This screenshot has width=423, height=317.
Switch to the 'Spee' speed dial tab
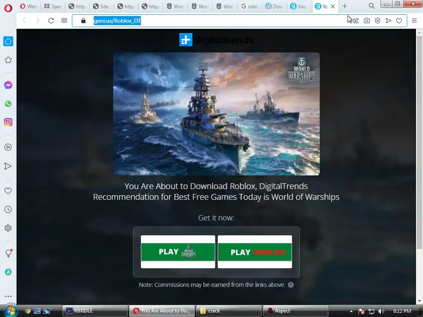52,6
